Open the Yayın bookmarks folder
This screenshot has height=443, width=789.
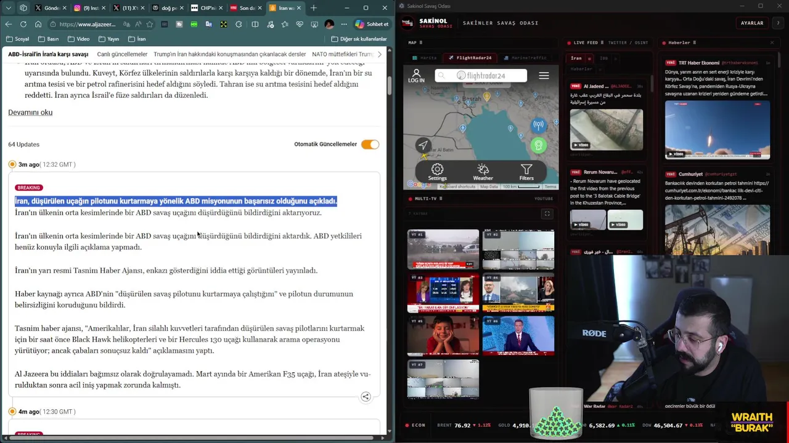click(108, 39)
